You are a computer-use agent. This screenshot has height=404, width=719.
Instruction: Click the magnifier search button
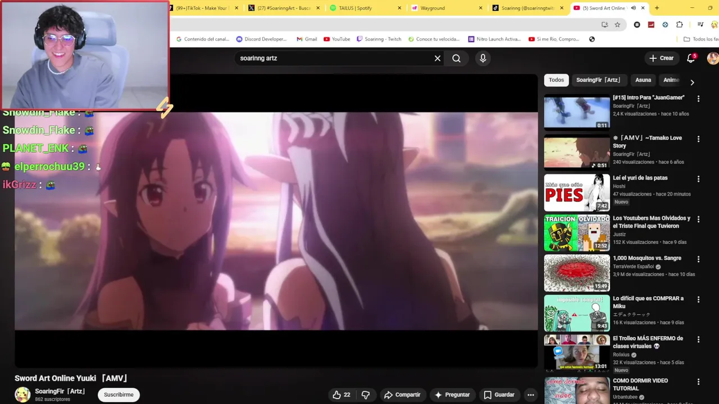tap(456, 58)
